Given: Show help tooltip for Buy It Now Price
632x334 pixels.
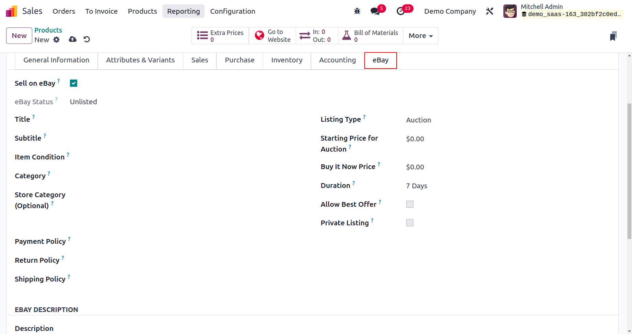Looking at the screenshot, I should coord(379,164).
